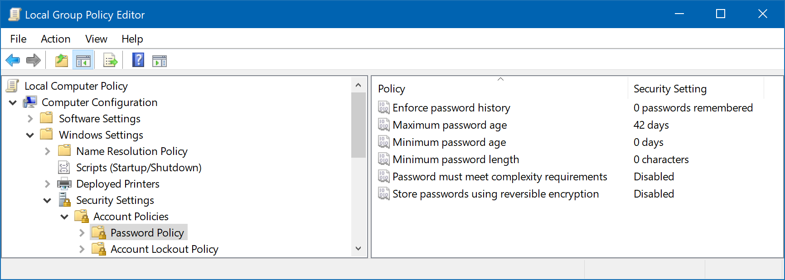Click the '0 characters' setting value

[x=661, y=159]
